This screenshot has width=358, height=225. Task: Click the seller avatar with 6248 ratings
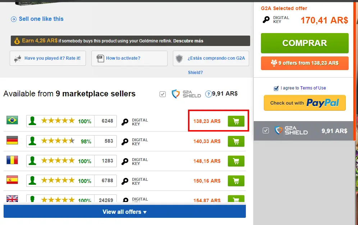click(x=32, y=121)
